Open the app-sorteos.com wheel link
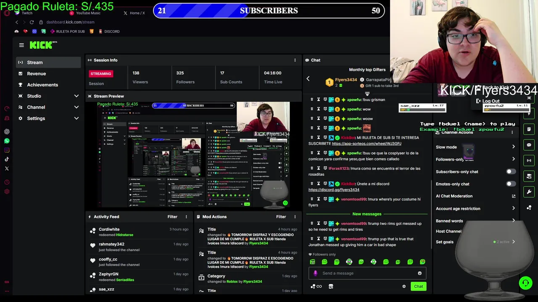 click(367, 143)
